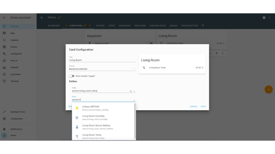Select Living Room Sensor Battery suggestion
This screenshot has width=275, height=154.
(x=103, y=127)
